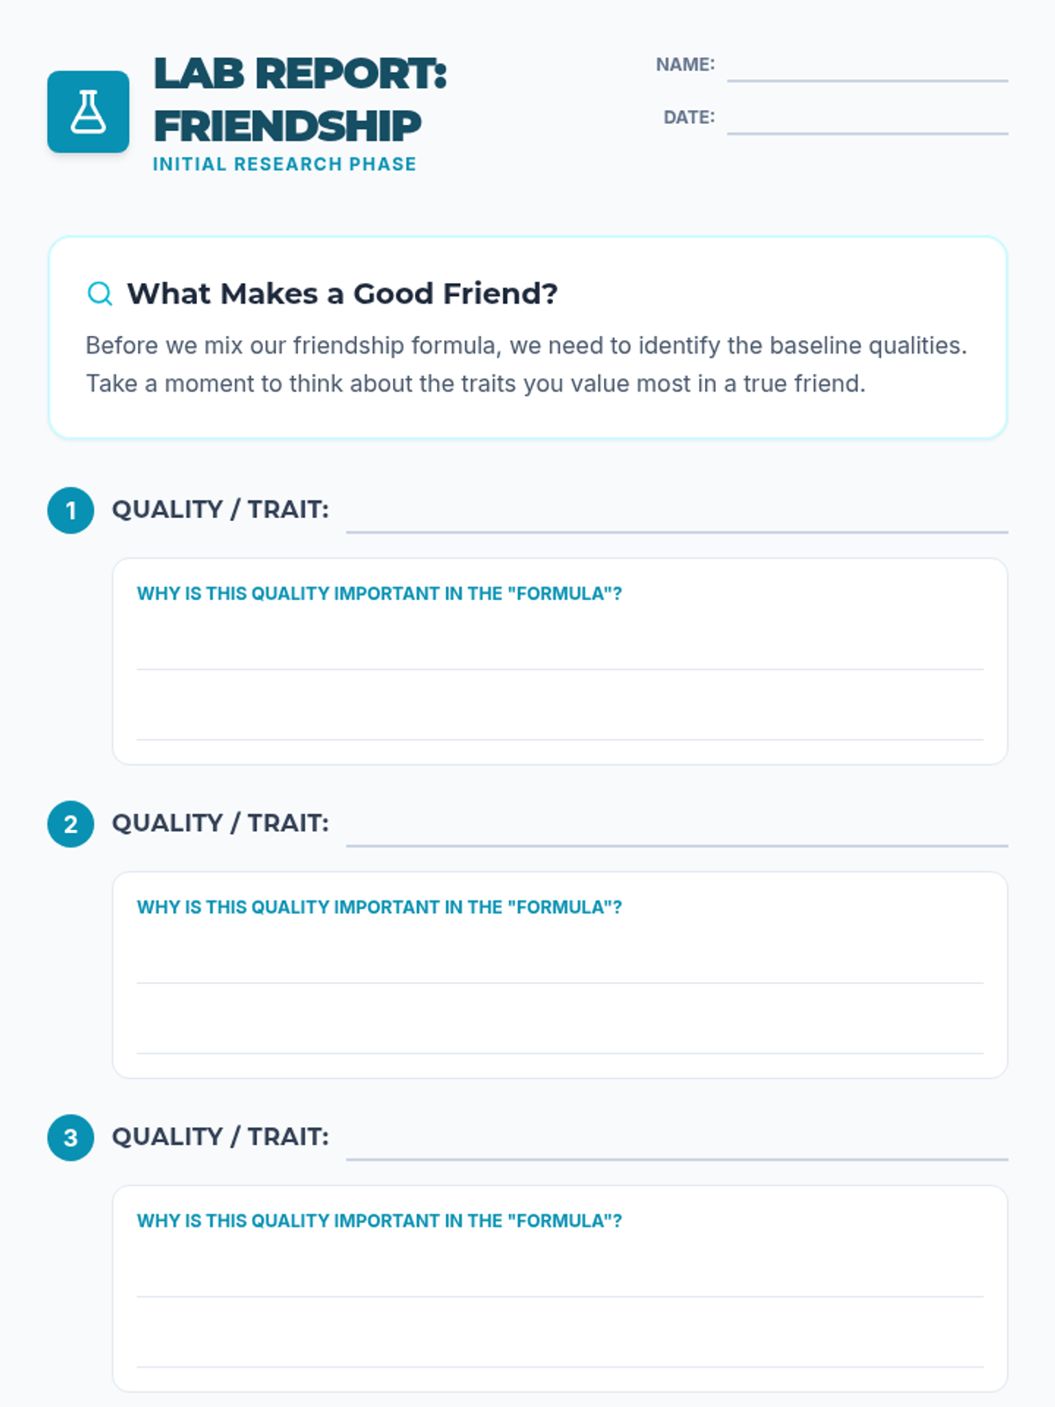Click the baseline qualities instruction paragraph
The height and width of the screenshot is (1407, 1055).
pos(527,364)
